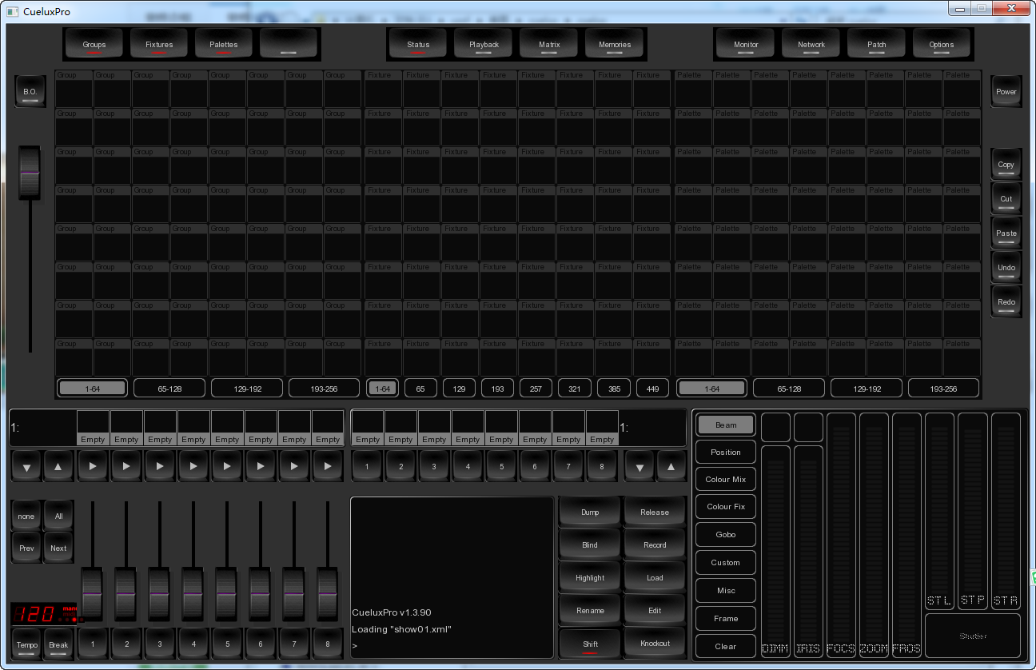Tap the Tempo button

(x=26, y=644)
